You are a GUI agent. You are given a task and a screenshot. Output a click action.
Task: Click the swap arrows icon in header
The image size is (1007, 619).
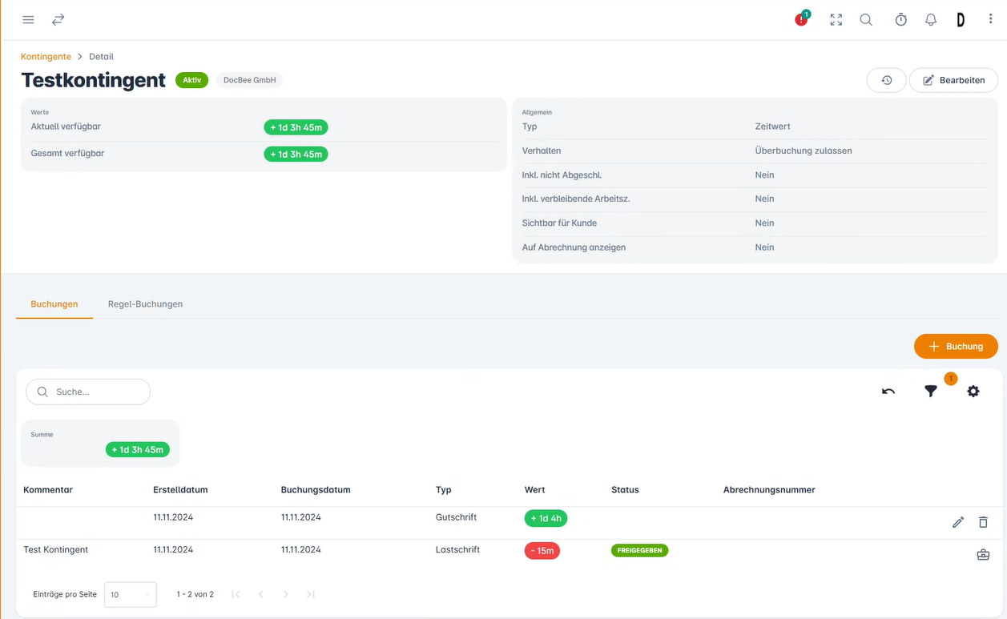[58, 20]
